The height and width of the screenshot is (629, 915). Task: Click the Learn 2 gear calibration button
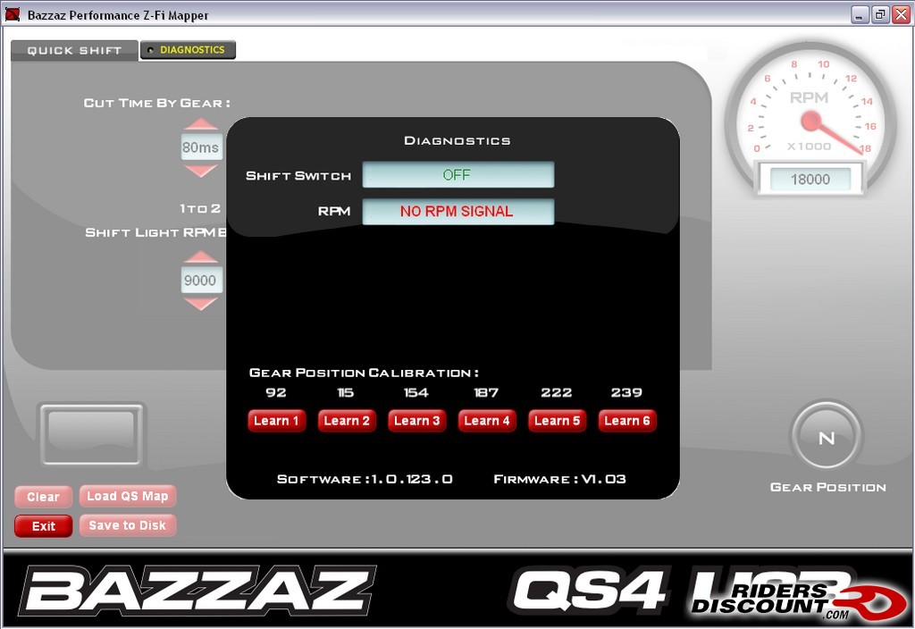coord(347,421)
